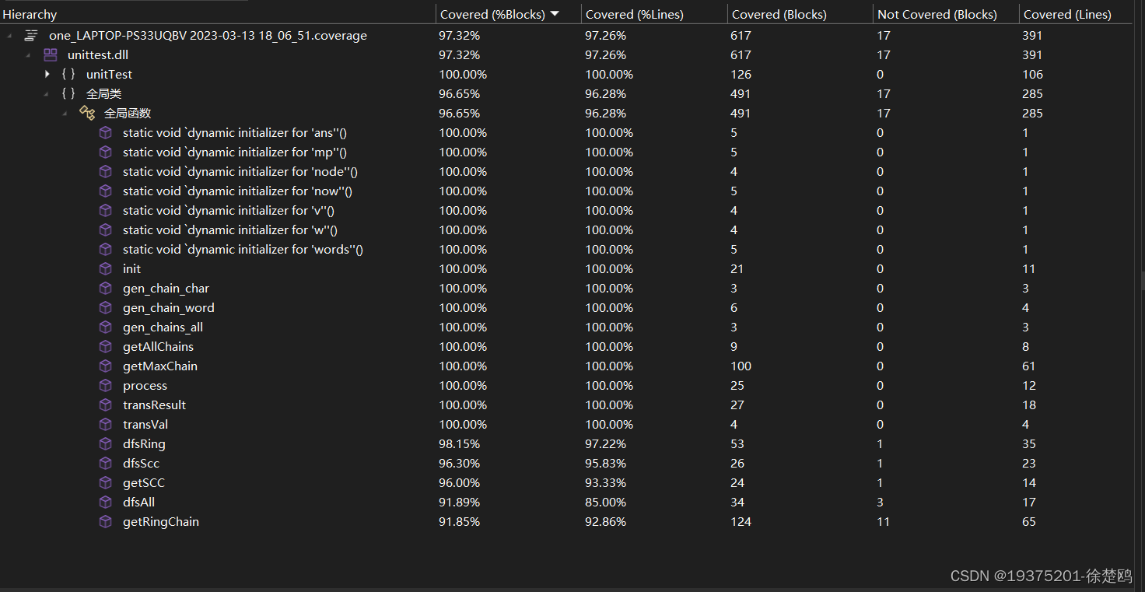This screenshot has width=1145, height=592.
Task: Sort by Covered (Lines) column header
Action: [x=1076, y=14]
